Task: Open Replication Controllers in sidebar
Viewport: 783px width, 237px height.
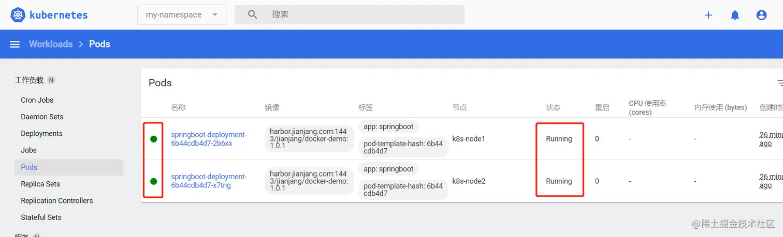Action: [x=57, y=200]
